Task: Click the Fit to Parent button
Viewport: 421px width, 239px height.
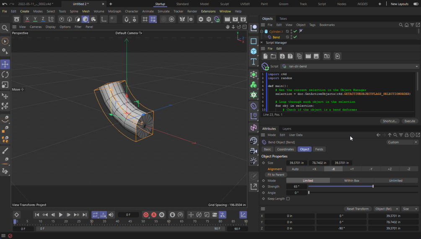Action: pyautogui.click(x=276, y=175)
